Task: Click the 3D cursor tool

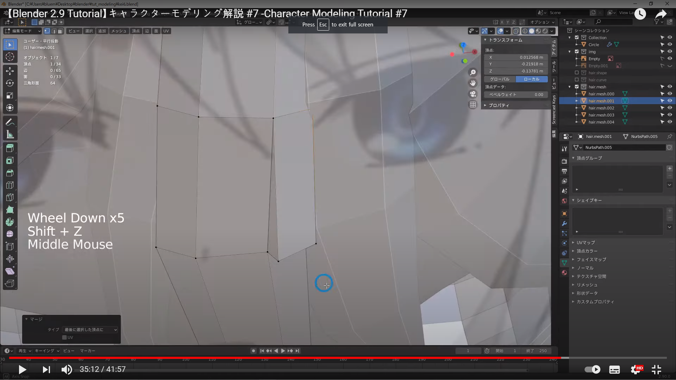Action: click(10, 57)
